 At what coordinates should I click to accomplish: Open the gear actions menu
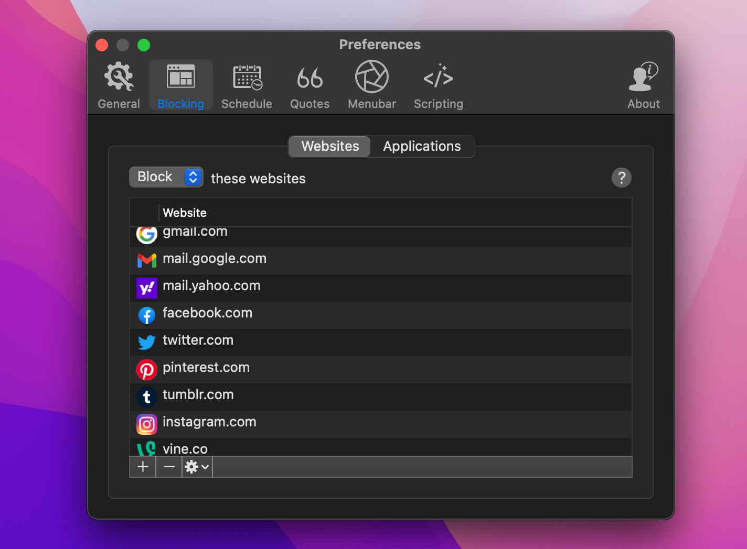click(x=197, y=467)
